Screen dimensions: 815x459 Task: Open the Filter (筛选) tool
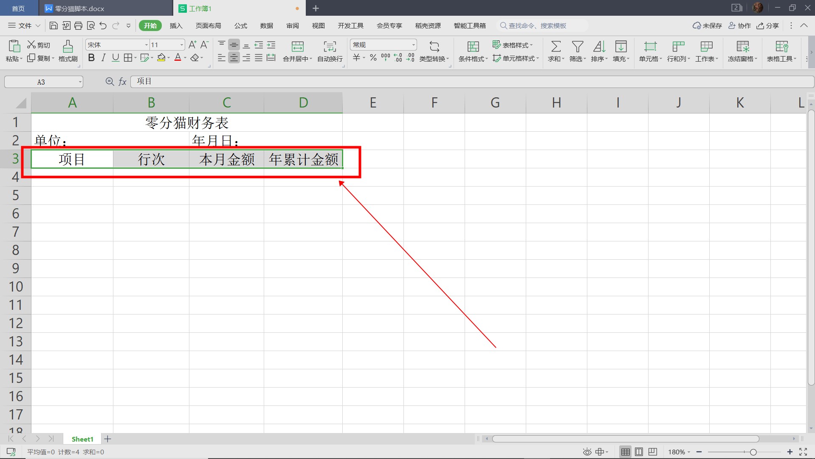577,46
